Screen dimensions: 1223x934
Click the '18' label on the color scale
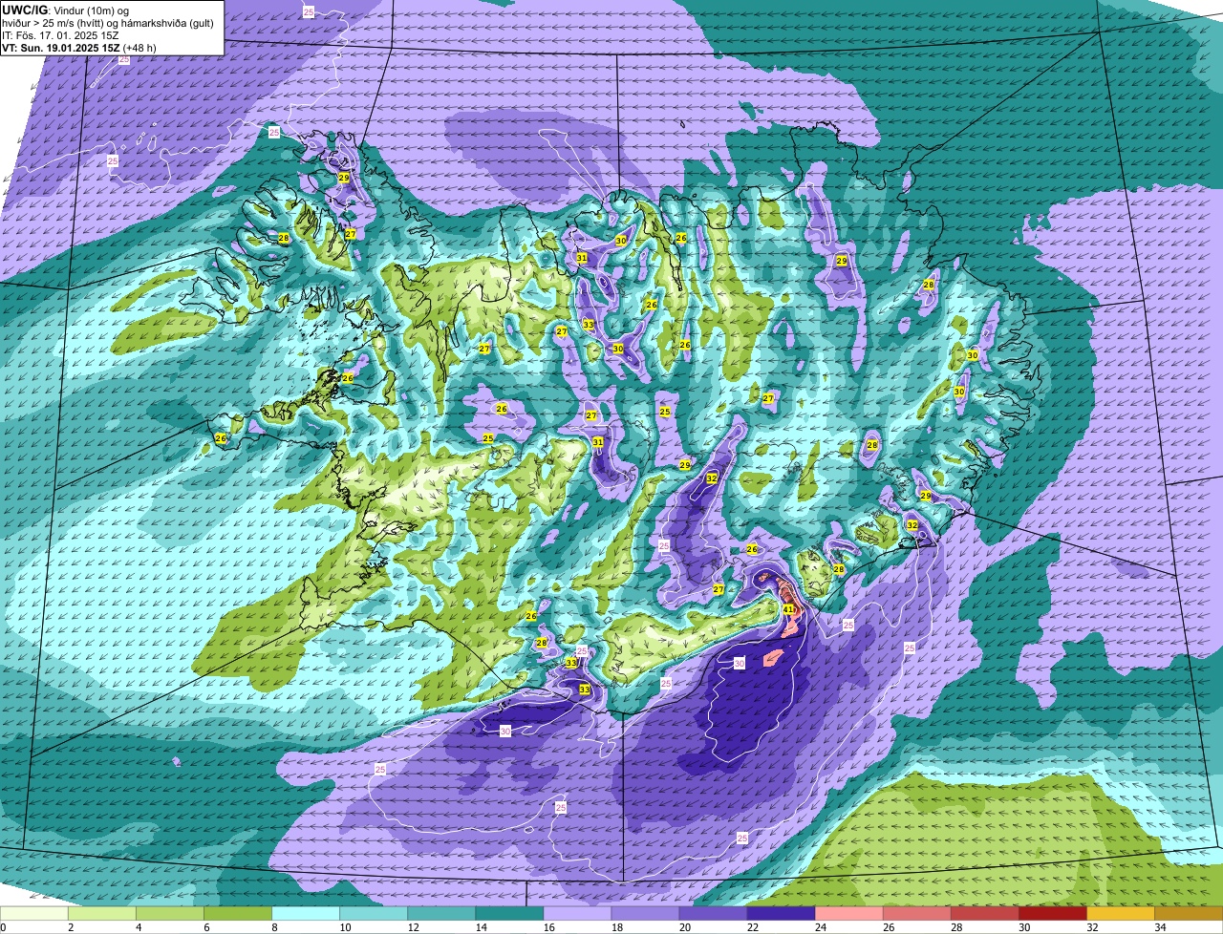click(615, 927)
